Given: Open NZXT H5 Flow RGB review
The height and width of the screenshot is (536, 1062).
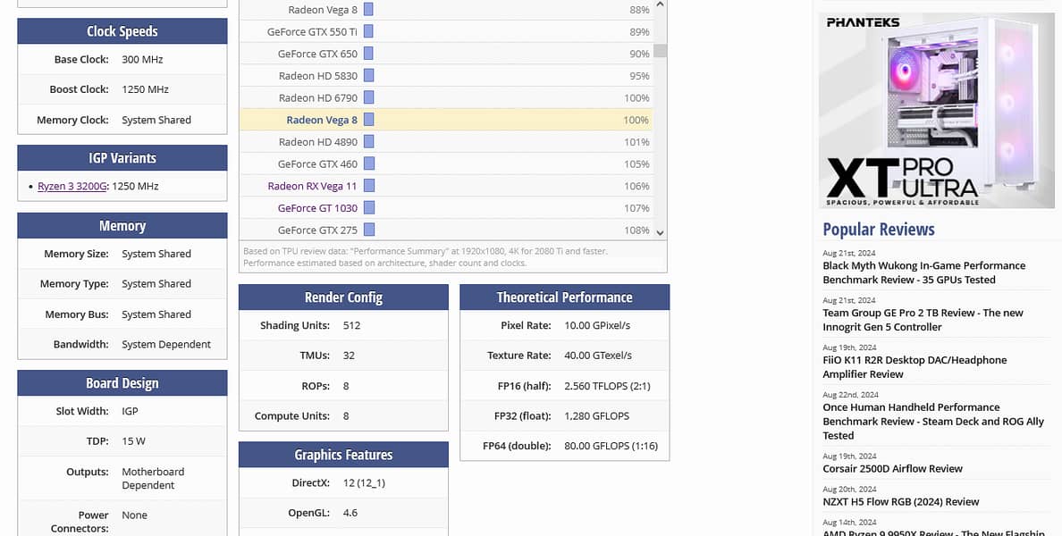Looking at the screenshot, I should coord(901,501).
